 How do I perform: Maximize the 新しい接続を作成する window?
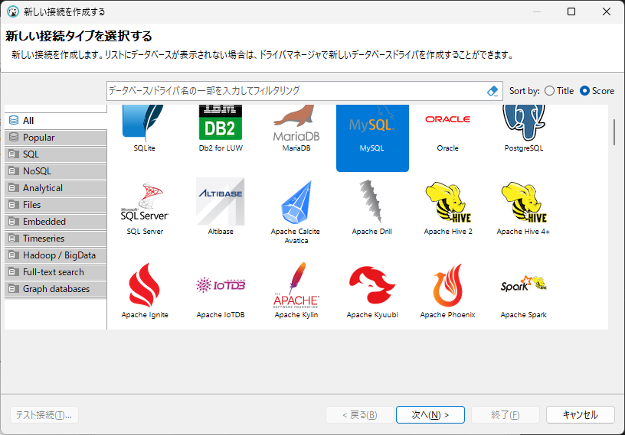pyautogui.click(x=571, y=11)
